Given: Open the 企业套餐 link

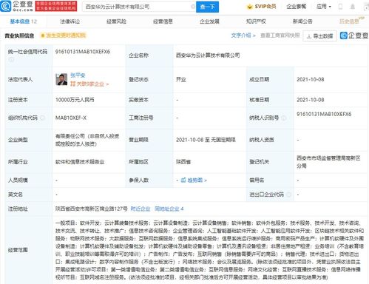Looking at the screenshot, I should [297, 7].
